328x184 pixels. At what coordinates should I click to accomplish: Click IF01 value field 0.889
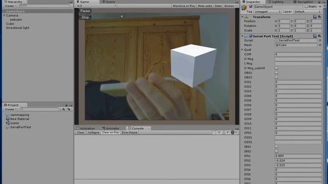(x=298, y=156)
